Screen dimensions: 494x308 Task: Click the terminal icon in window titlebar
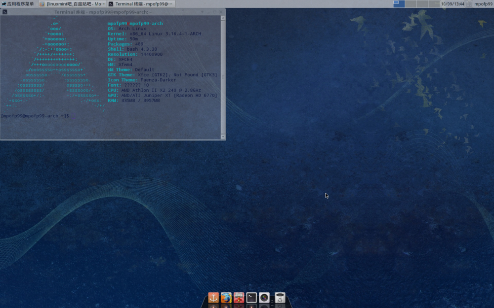(4, 12)
